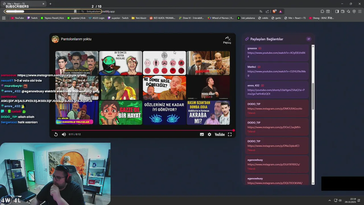Open YouTube player settings gear
Viewport: 364px width, 205px height.
[210, 134]
